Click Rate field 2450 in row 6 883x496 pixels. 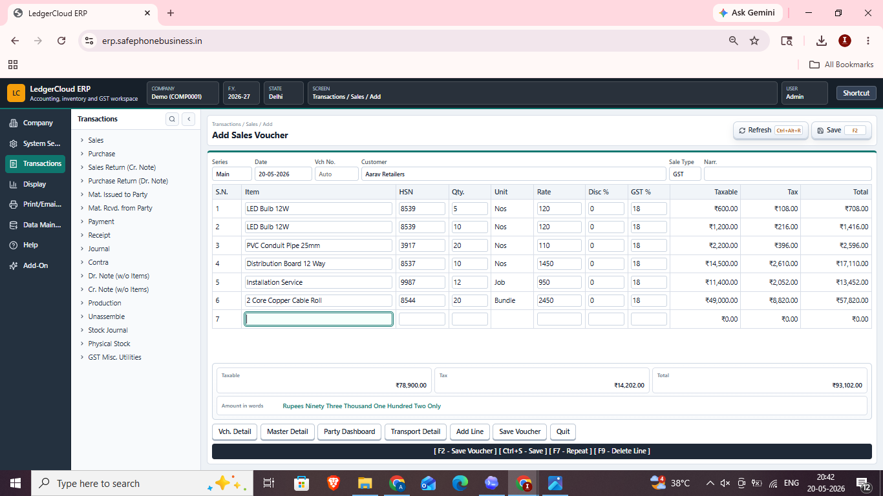[x=559, y=300]
